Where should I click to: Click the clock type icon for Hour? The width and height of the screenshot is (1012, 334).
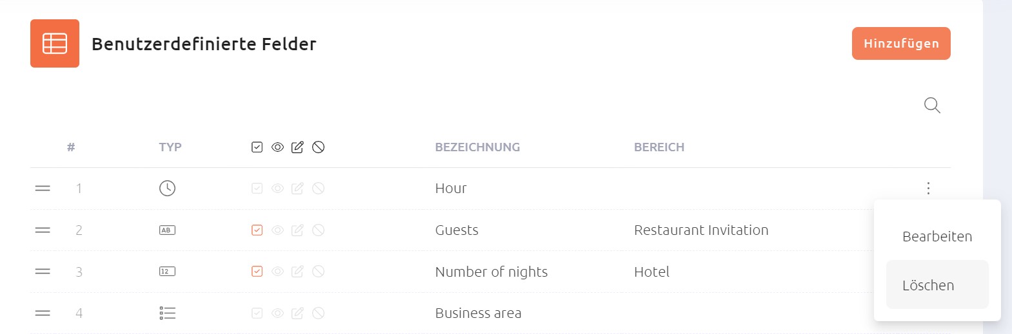[167, 188]
